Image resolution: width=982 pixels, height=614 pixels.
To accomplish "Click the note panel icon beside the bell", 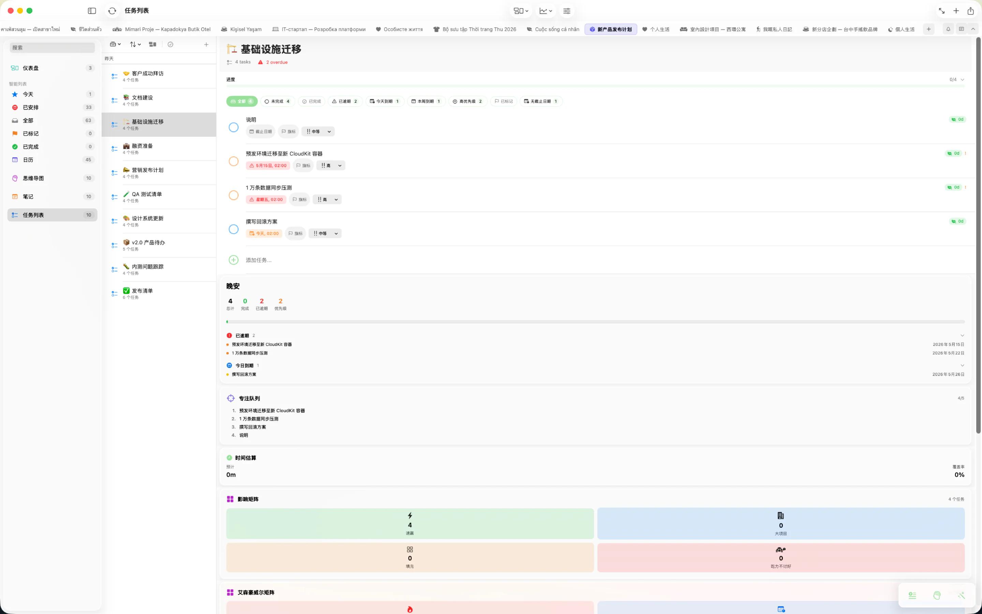I will pos(961,29).
